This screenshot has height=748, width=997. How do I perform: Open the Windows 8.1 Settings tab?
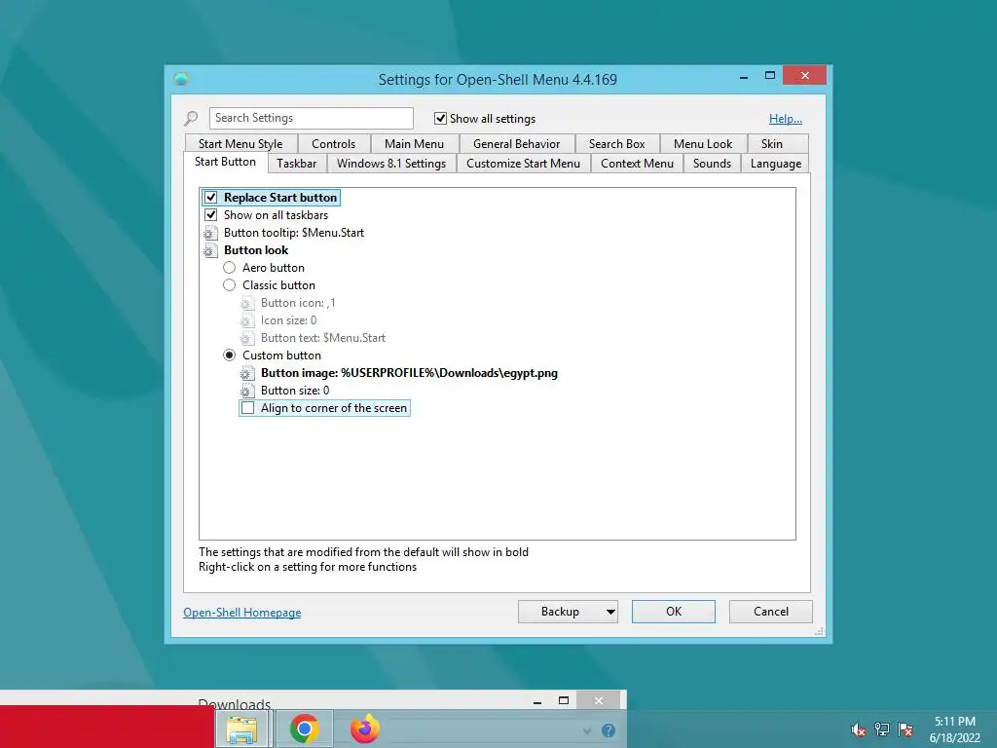coord(391,164)
